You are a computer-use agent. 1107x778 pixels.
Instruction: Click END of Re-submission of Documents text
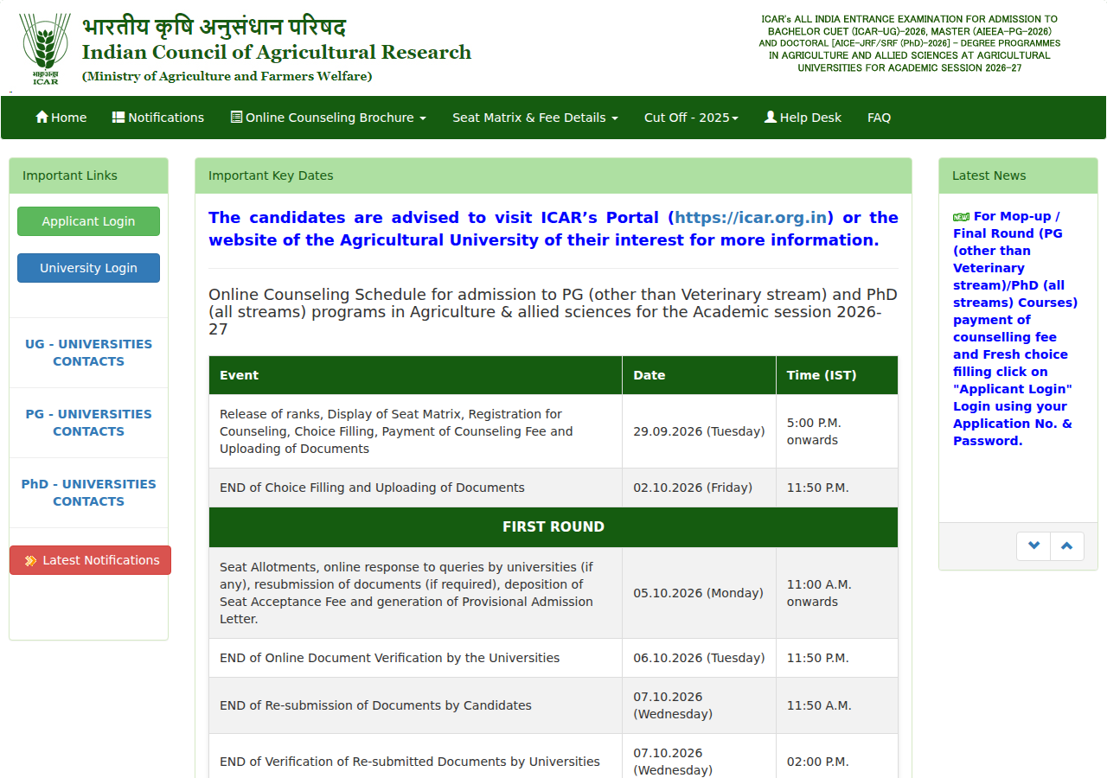(x=375, y=705)
